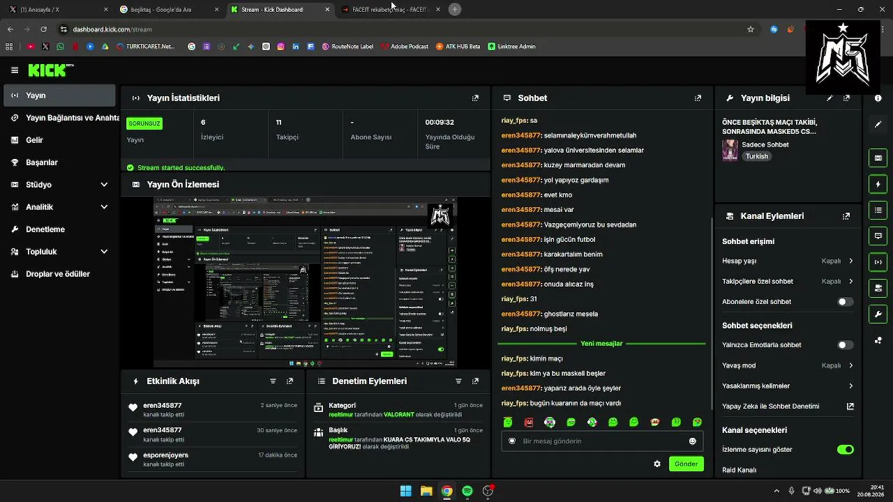The width and height of the screenshot is (893, 502).
Task: Click the chat identity shield icon
Action: coord(512,441)
